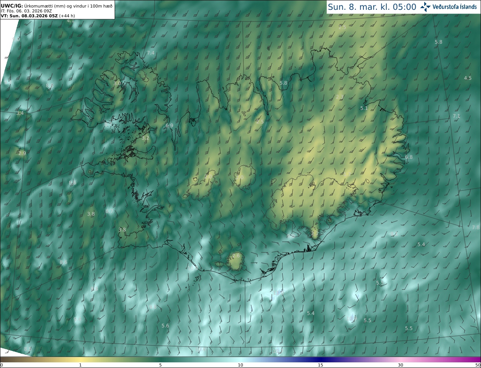Image resolution: width=481 pixels, height=368 pixels.
Task: Click the map value '6.8' on the east coast
Action: point(409,157)
